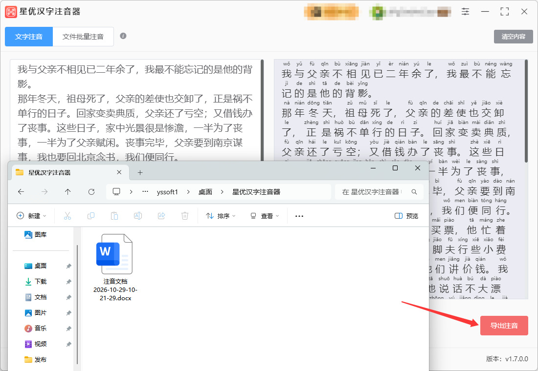
Task: Expand the 新建 dropdown in Explorer
Action: [31, 216]
